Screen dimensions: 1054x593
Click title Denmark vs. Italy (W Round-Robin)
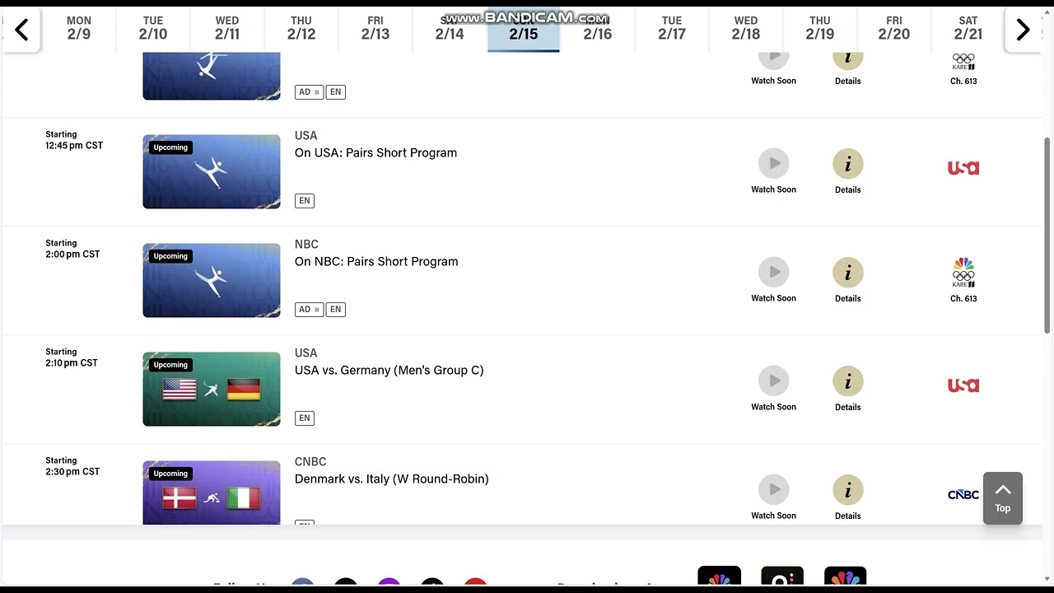(x=391, y=479)
